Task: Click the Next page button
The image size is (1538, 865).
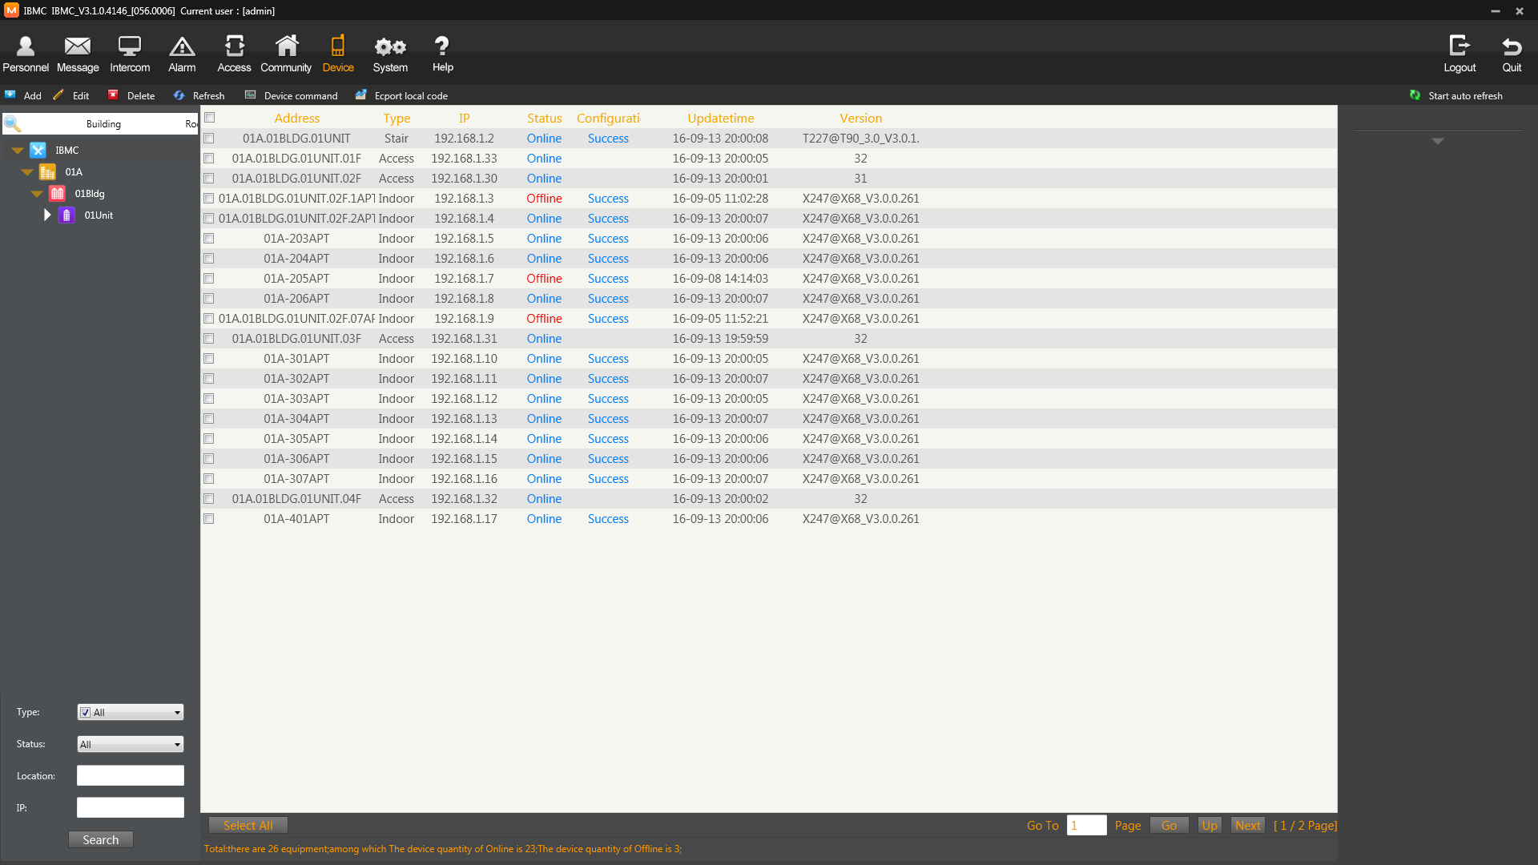Action: [1246, 825]
